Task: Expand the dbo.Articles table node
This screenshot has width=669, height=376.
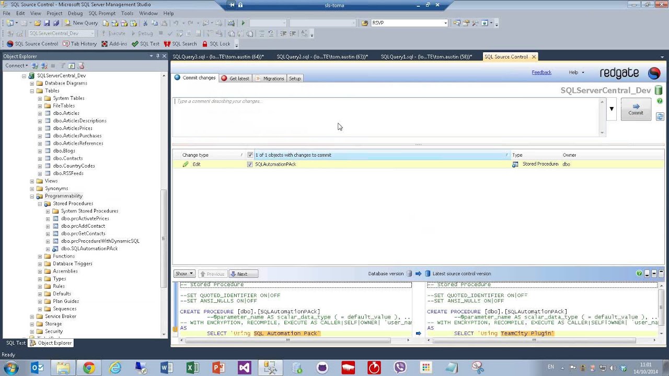Action: (x=40, y=113)
